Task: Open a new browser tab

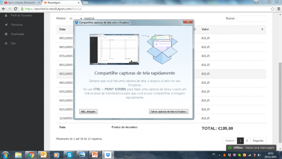Action: [85, 3]
